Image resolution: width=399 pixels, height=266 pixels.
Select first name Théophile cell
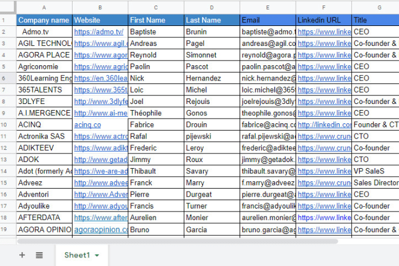coord(156,113)
